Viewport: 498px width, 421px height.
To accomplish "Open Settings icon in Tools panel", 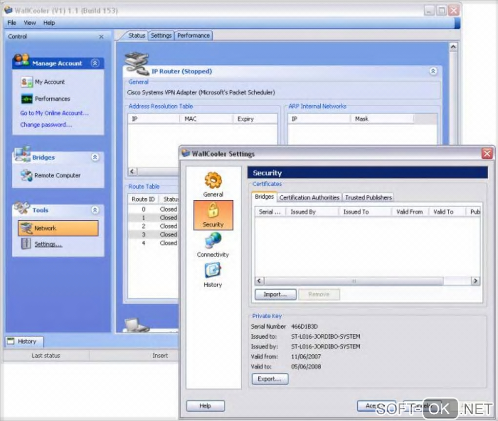I will tap(26, 244).
